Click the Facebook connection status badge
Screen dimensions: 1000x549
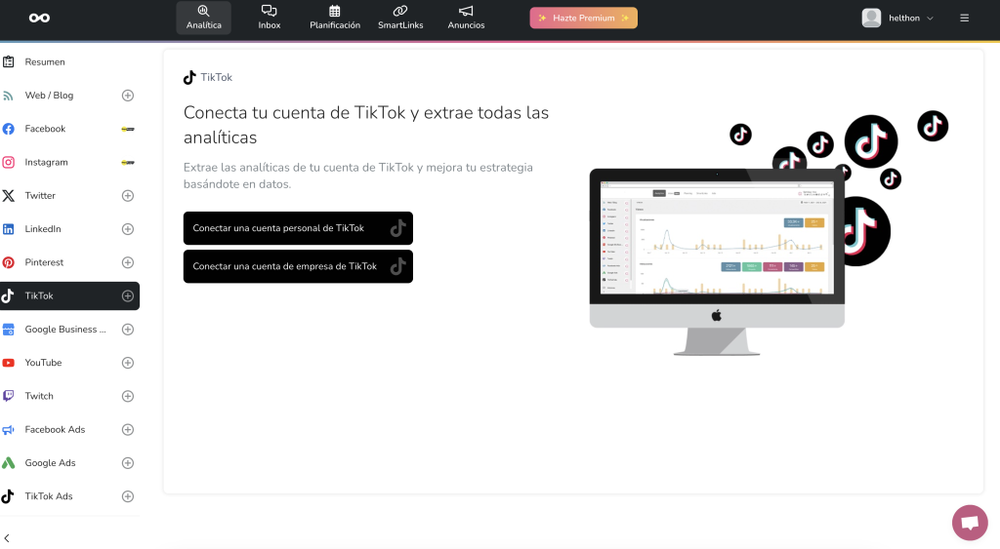pos(128,129)
